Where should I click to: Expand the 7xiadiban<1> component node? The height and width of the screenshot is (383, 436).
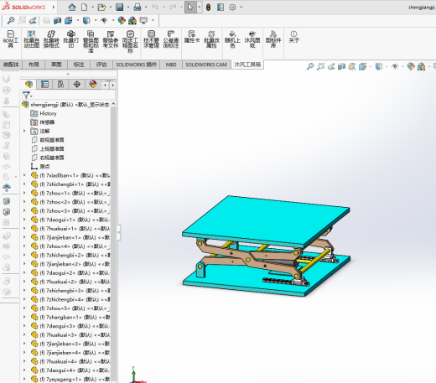[24, 175]
